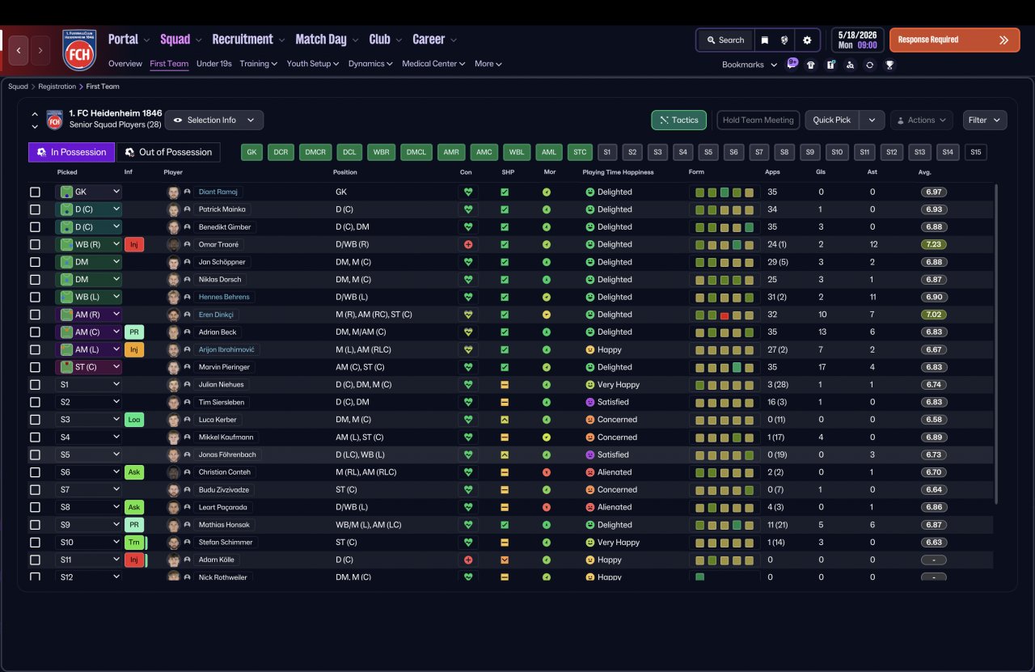Image resolution: width=1035 pixels, height=672 pixels.
Task: Click the circular refresh arrows icon
Action: (869, 65)
